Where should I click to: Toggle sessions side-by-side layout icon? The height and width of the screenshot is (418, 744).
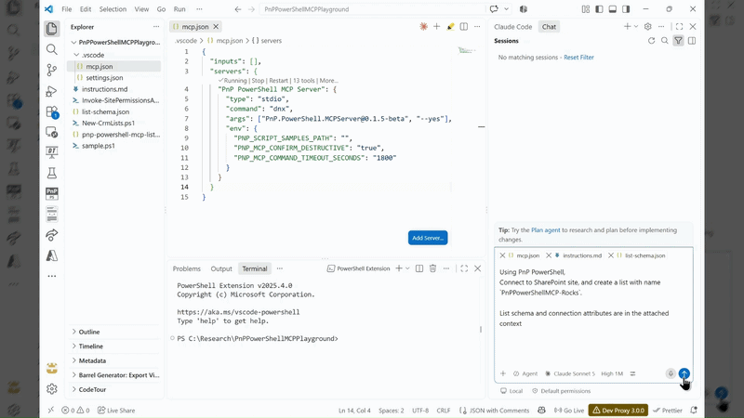point(692,41)
